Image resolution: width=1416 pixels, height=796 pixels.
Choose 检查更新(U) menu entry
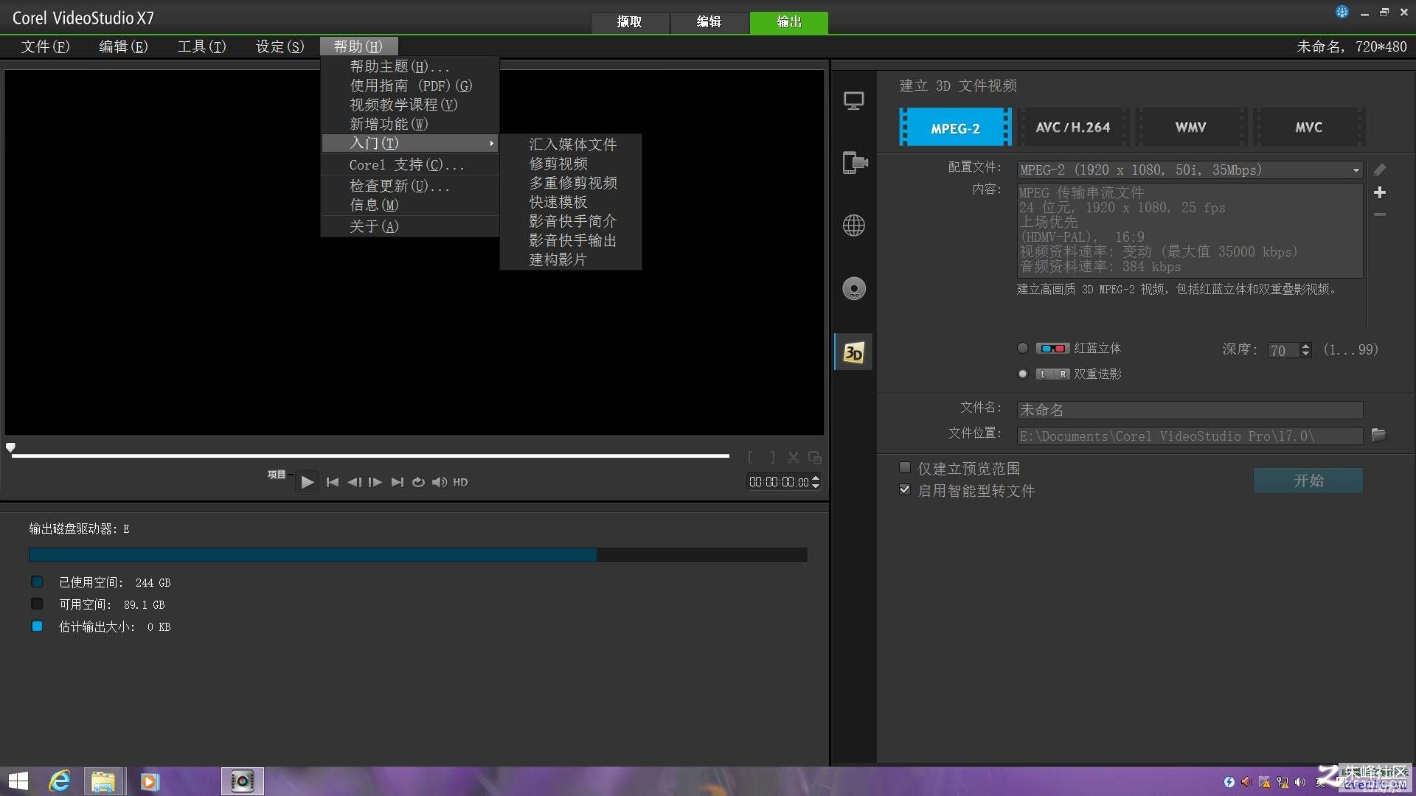point(410,186)
